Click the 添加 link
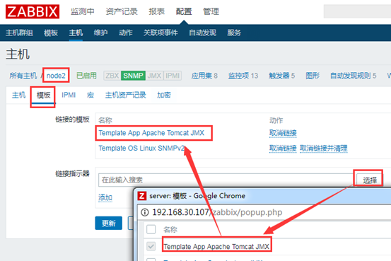 pos(105,197)
